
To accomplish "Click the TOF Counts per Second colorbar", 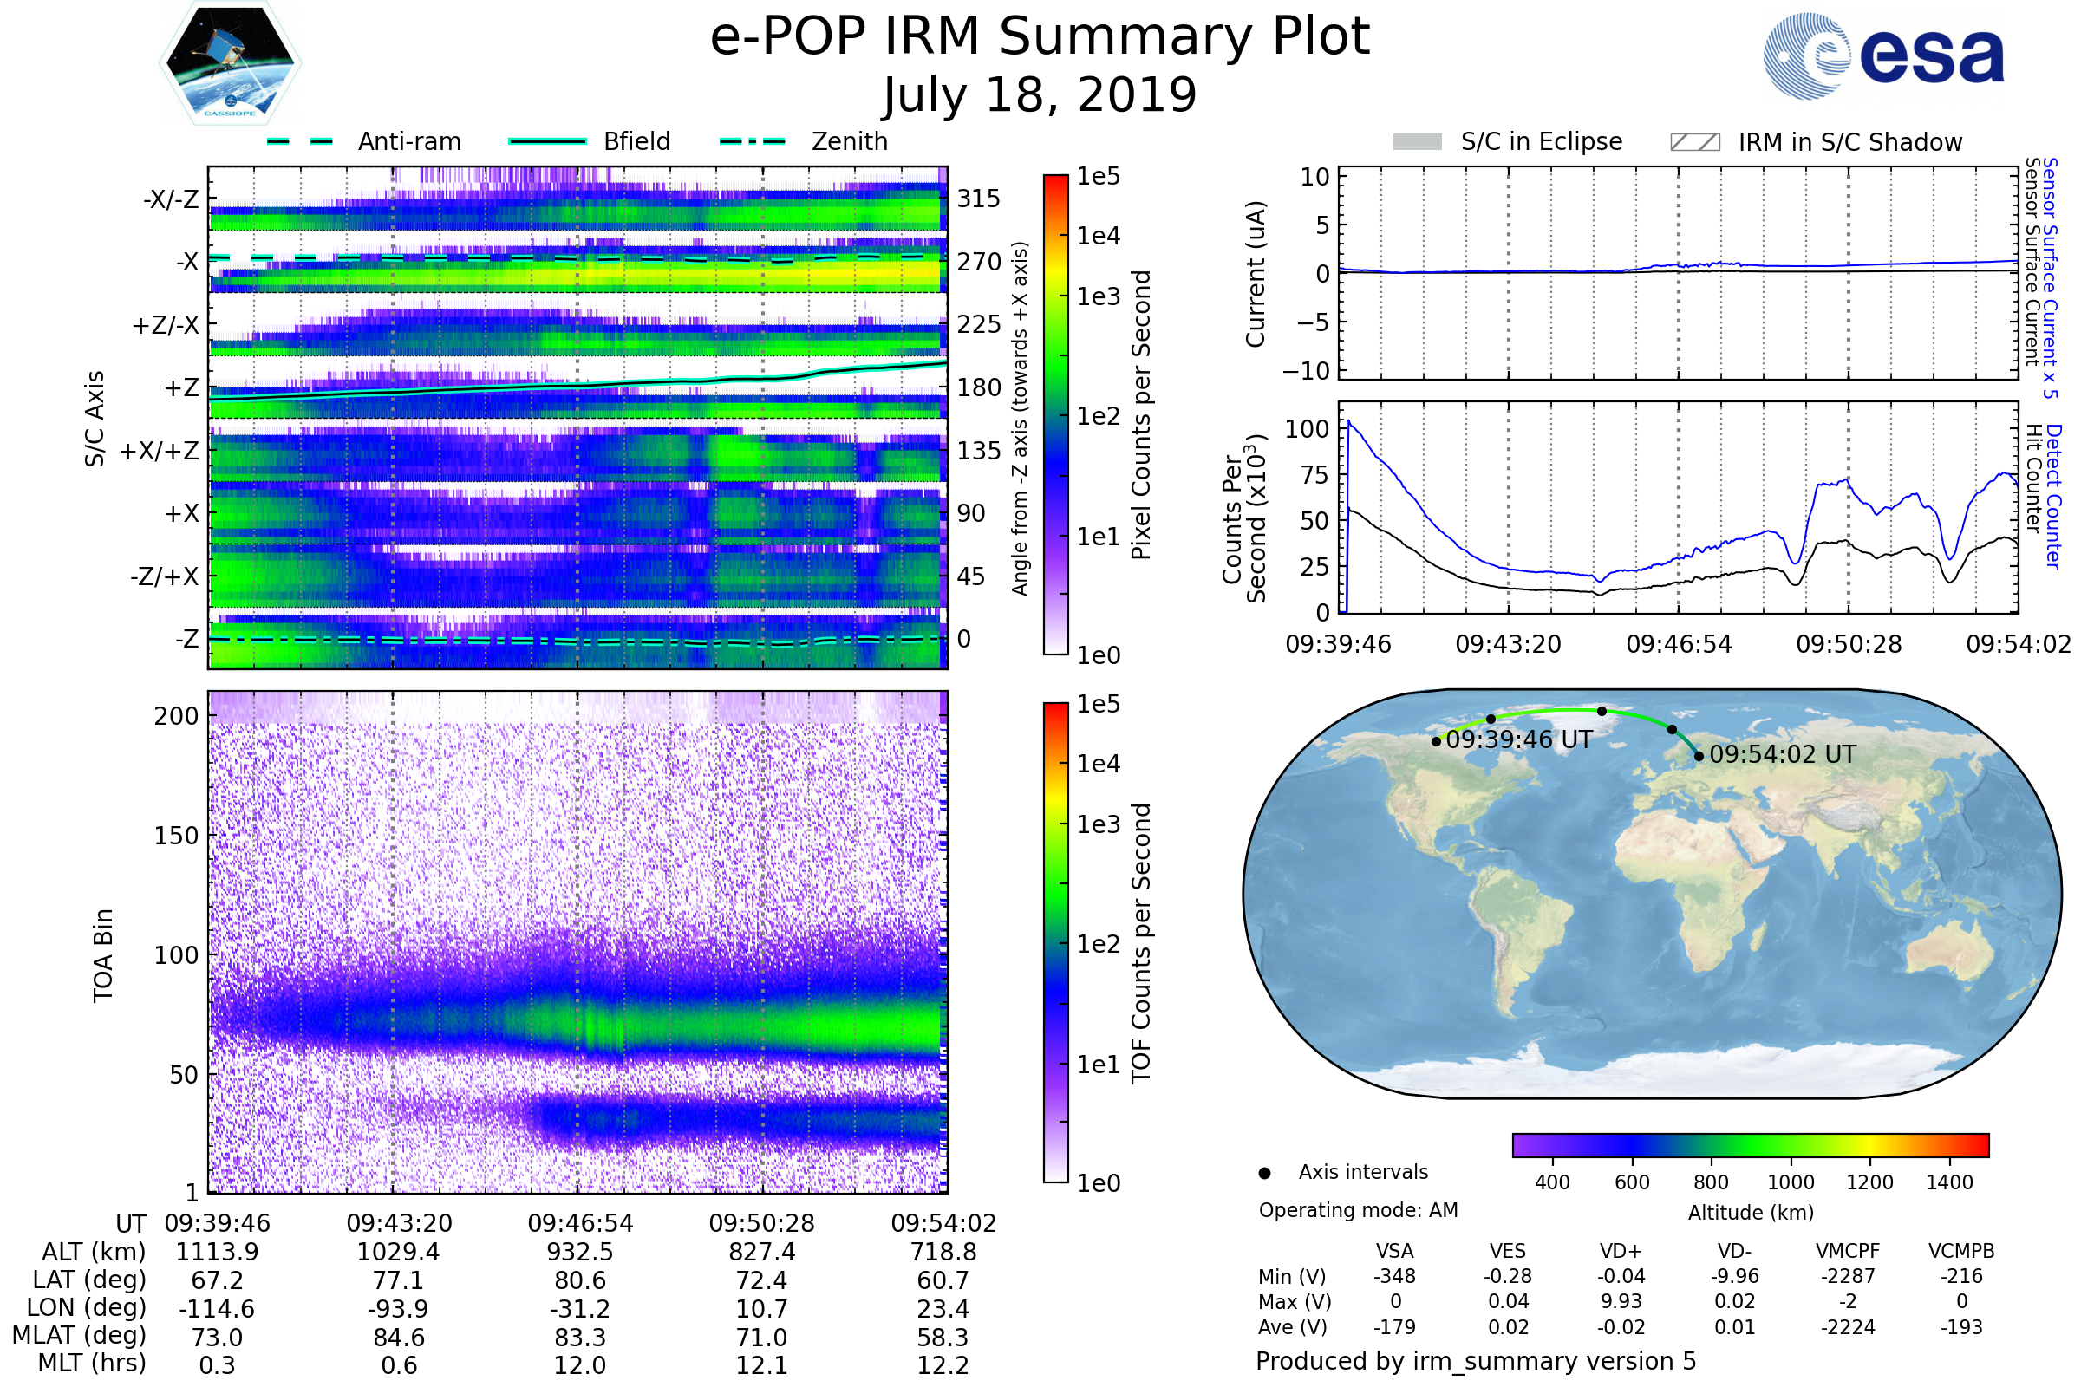I will (x=1055, y=942).
